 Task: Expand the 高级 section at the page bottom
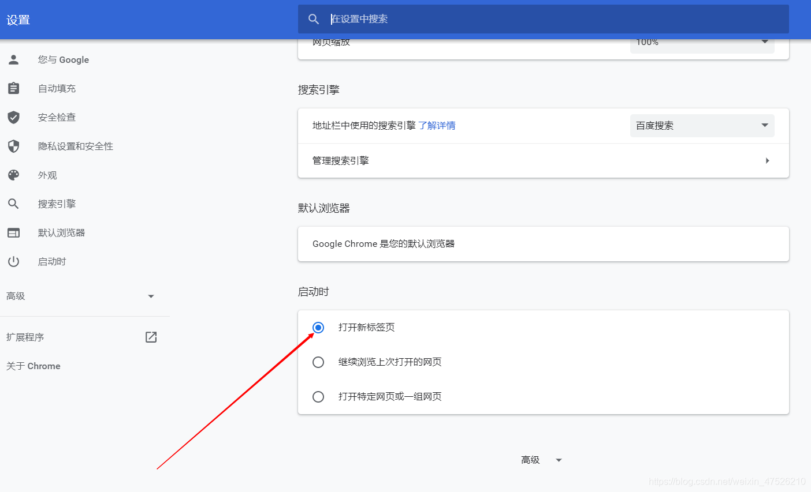coord(559,460)
